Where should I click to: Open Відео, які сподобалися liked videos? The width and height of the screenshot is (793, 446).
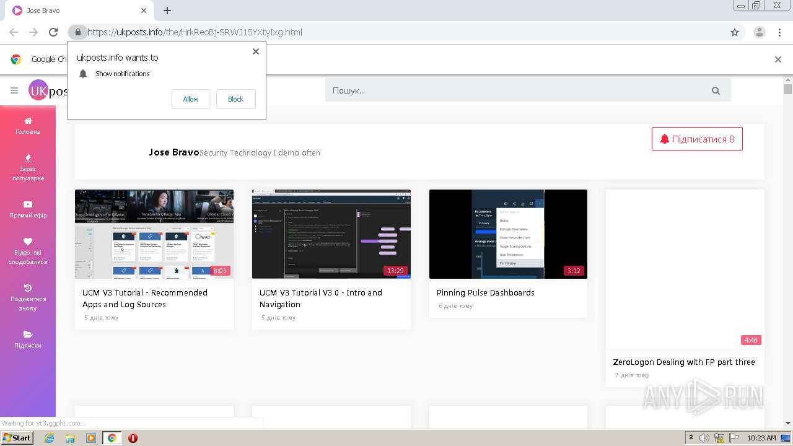tap(28, 251)
